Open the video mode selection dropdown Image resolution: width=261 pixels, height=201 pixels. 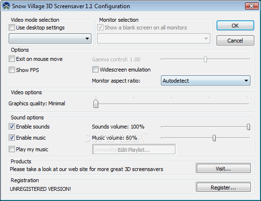coord(50,39)
